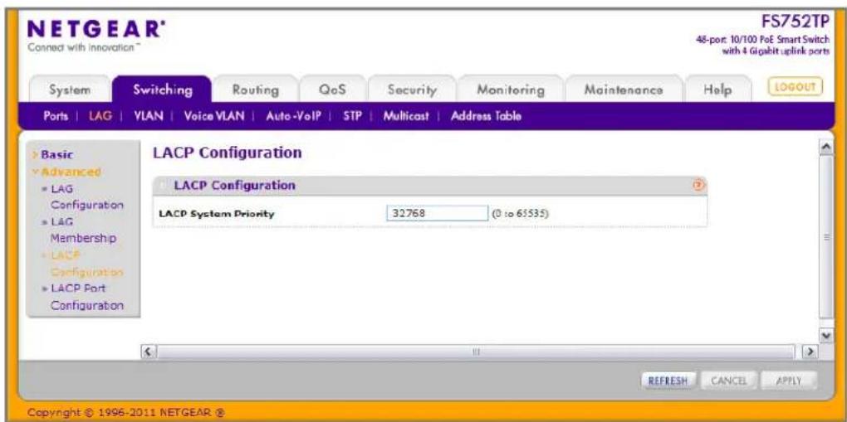Image resolution: width=847 pixels, height=422 pixels.
Task: Select the LAG submenu item
Action: pos(100,116)
